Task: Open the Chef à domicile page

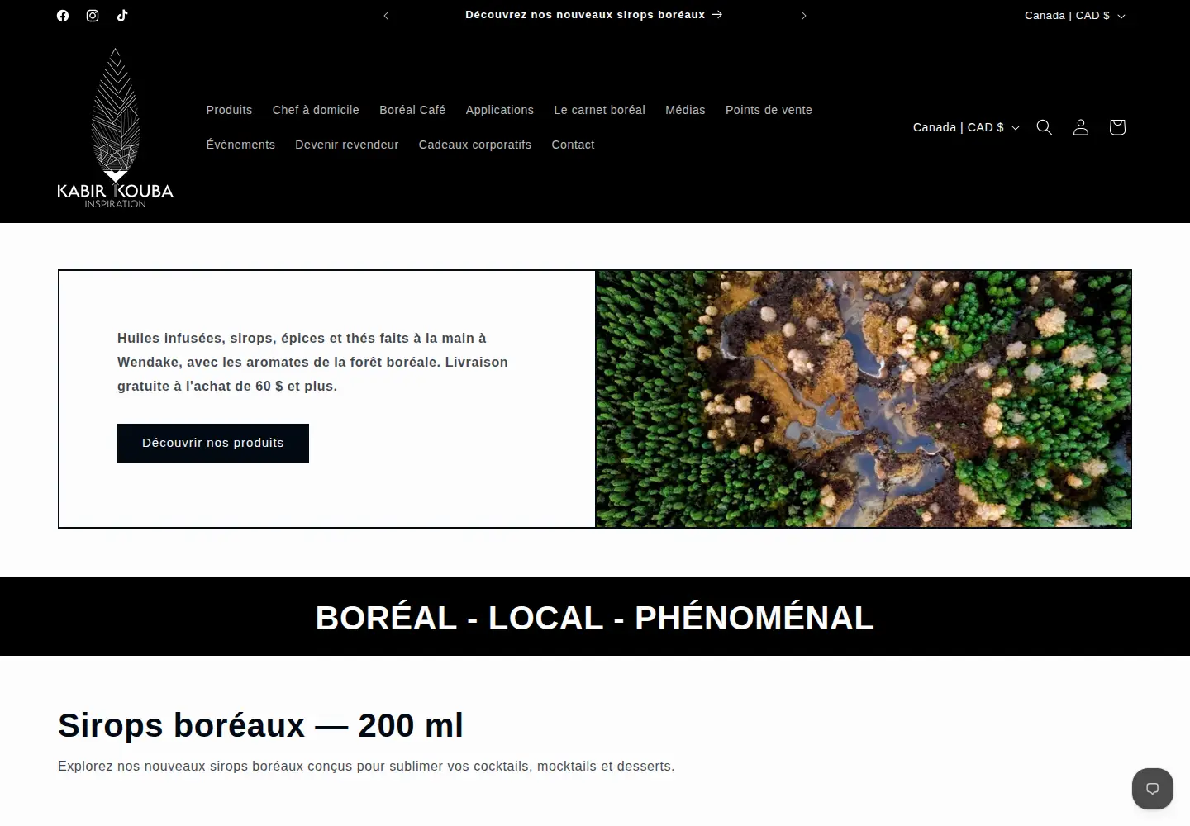Action: pos(316,110)
